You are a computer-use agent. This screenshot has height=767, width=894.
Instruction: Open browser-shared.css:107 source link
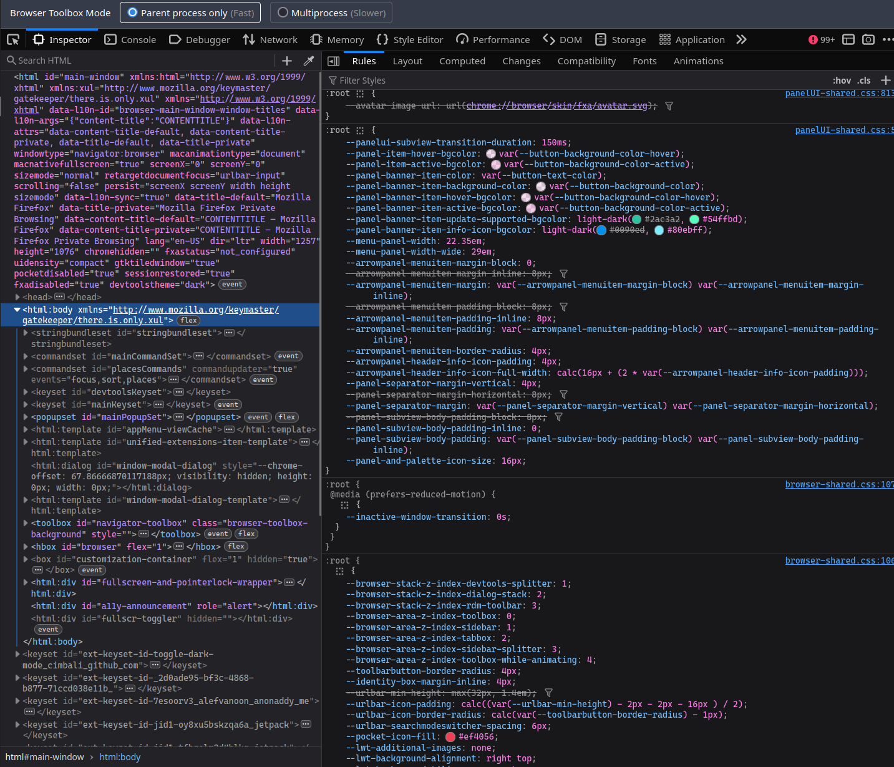pos(839,484)
